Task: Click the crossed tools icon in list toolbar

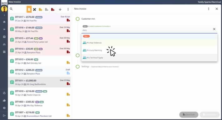Action: [x=35, y=9]
